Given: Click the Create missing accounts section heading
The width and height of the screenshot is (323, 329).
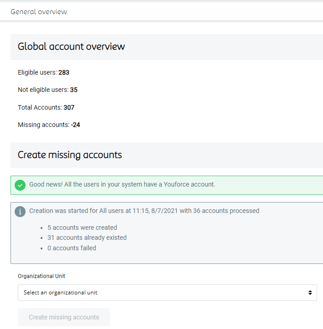Looking at the screenshot, I should click(x=70, y=155).
